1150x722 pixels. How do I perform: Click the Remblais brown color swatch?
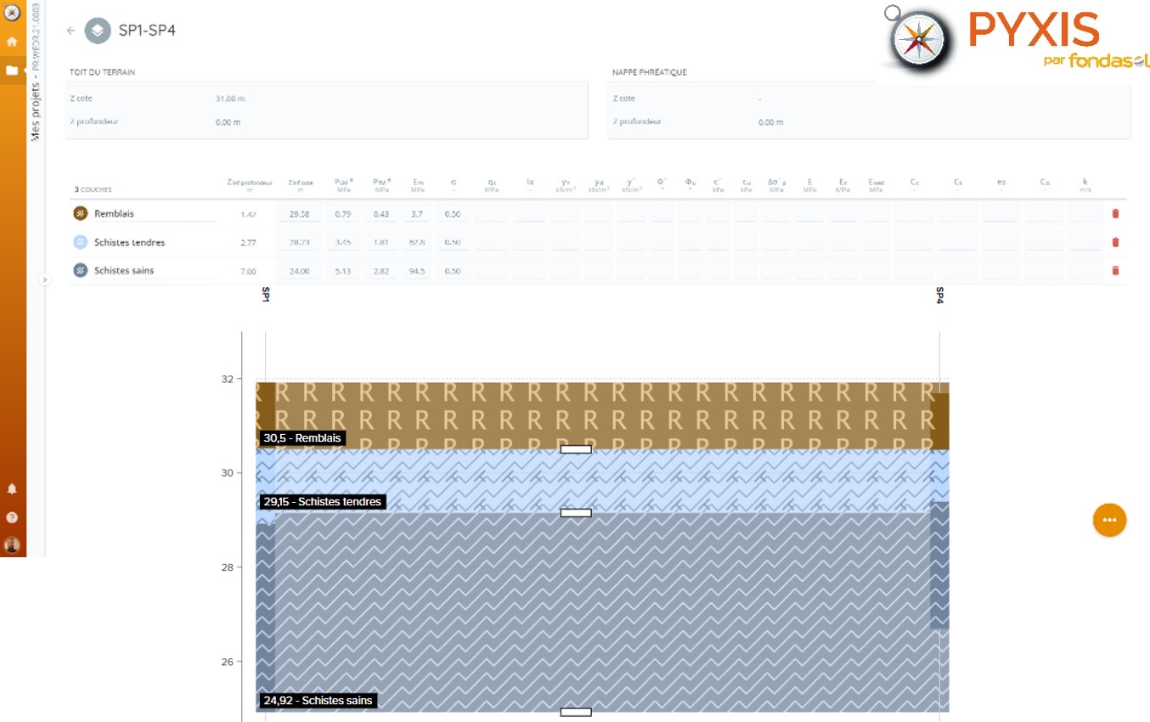(81, 214)
